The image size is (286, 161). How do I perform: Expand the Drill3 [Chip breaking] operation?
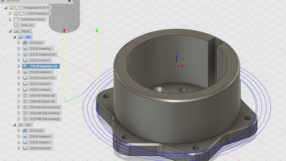(19, 107)
